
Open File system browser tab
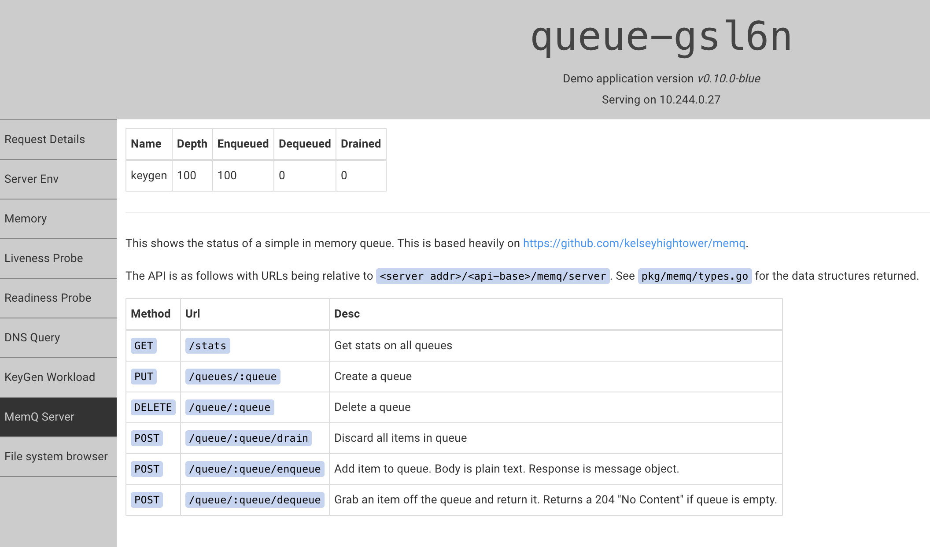point(58,457)
